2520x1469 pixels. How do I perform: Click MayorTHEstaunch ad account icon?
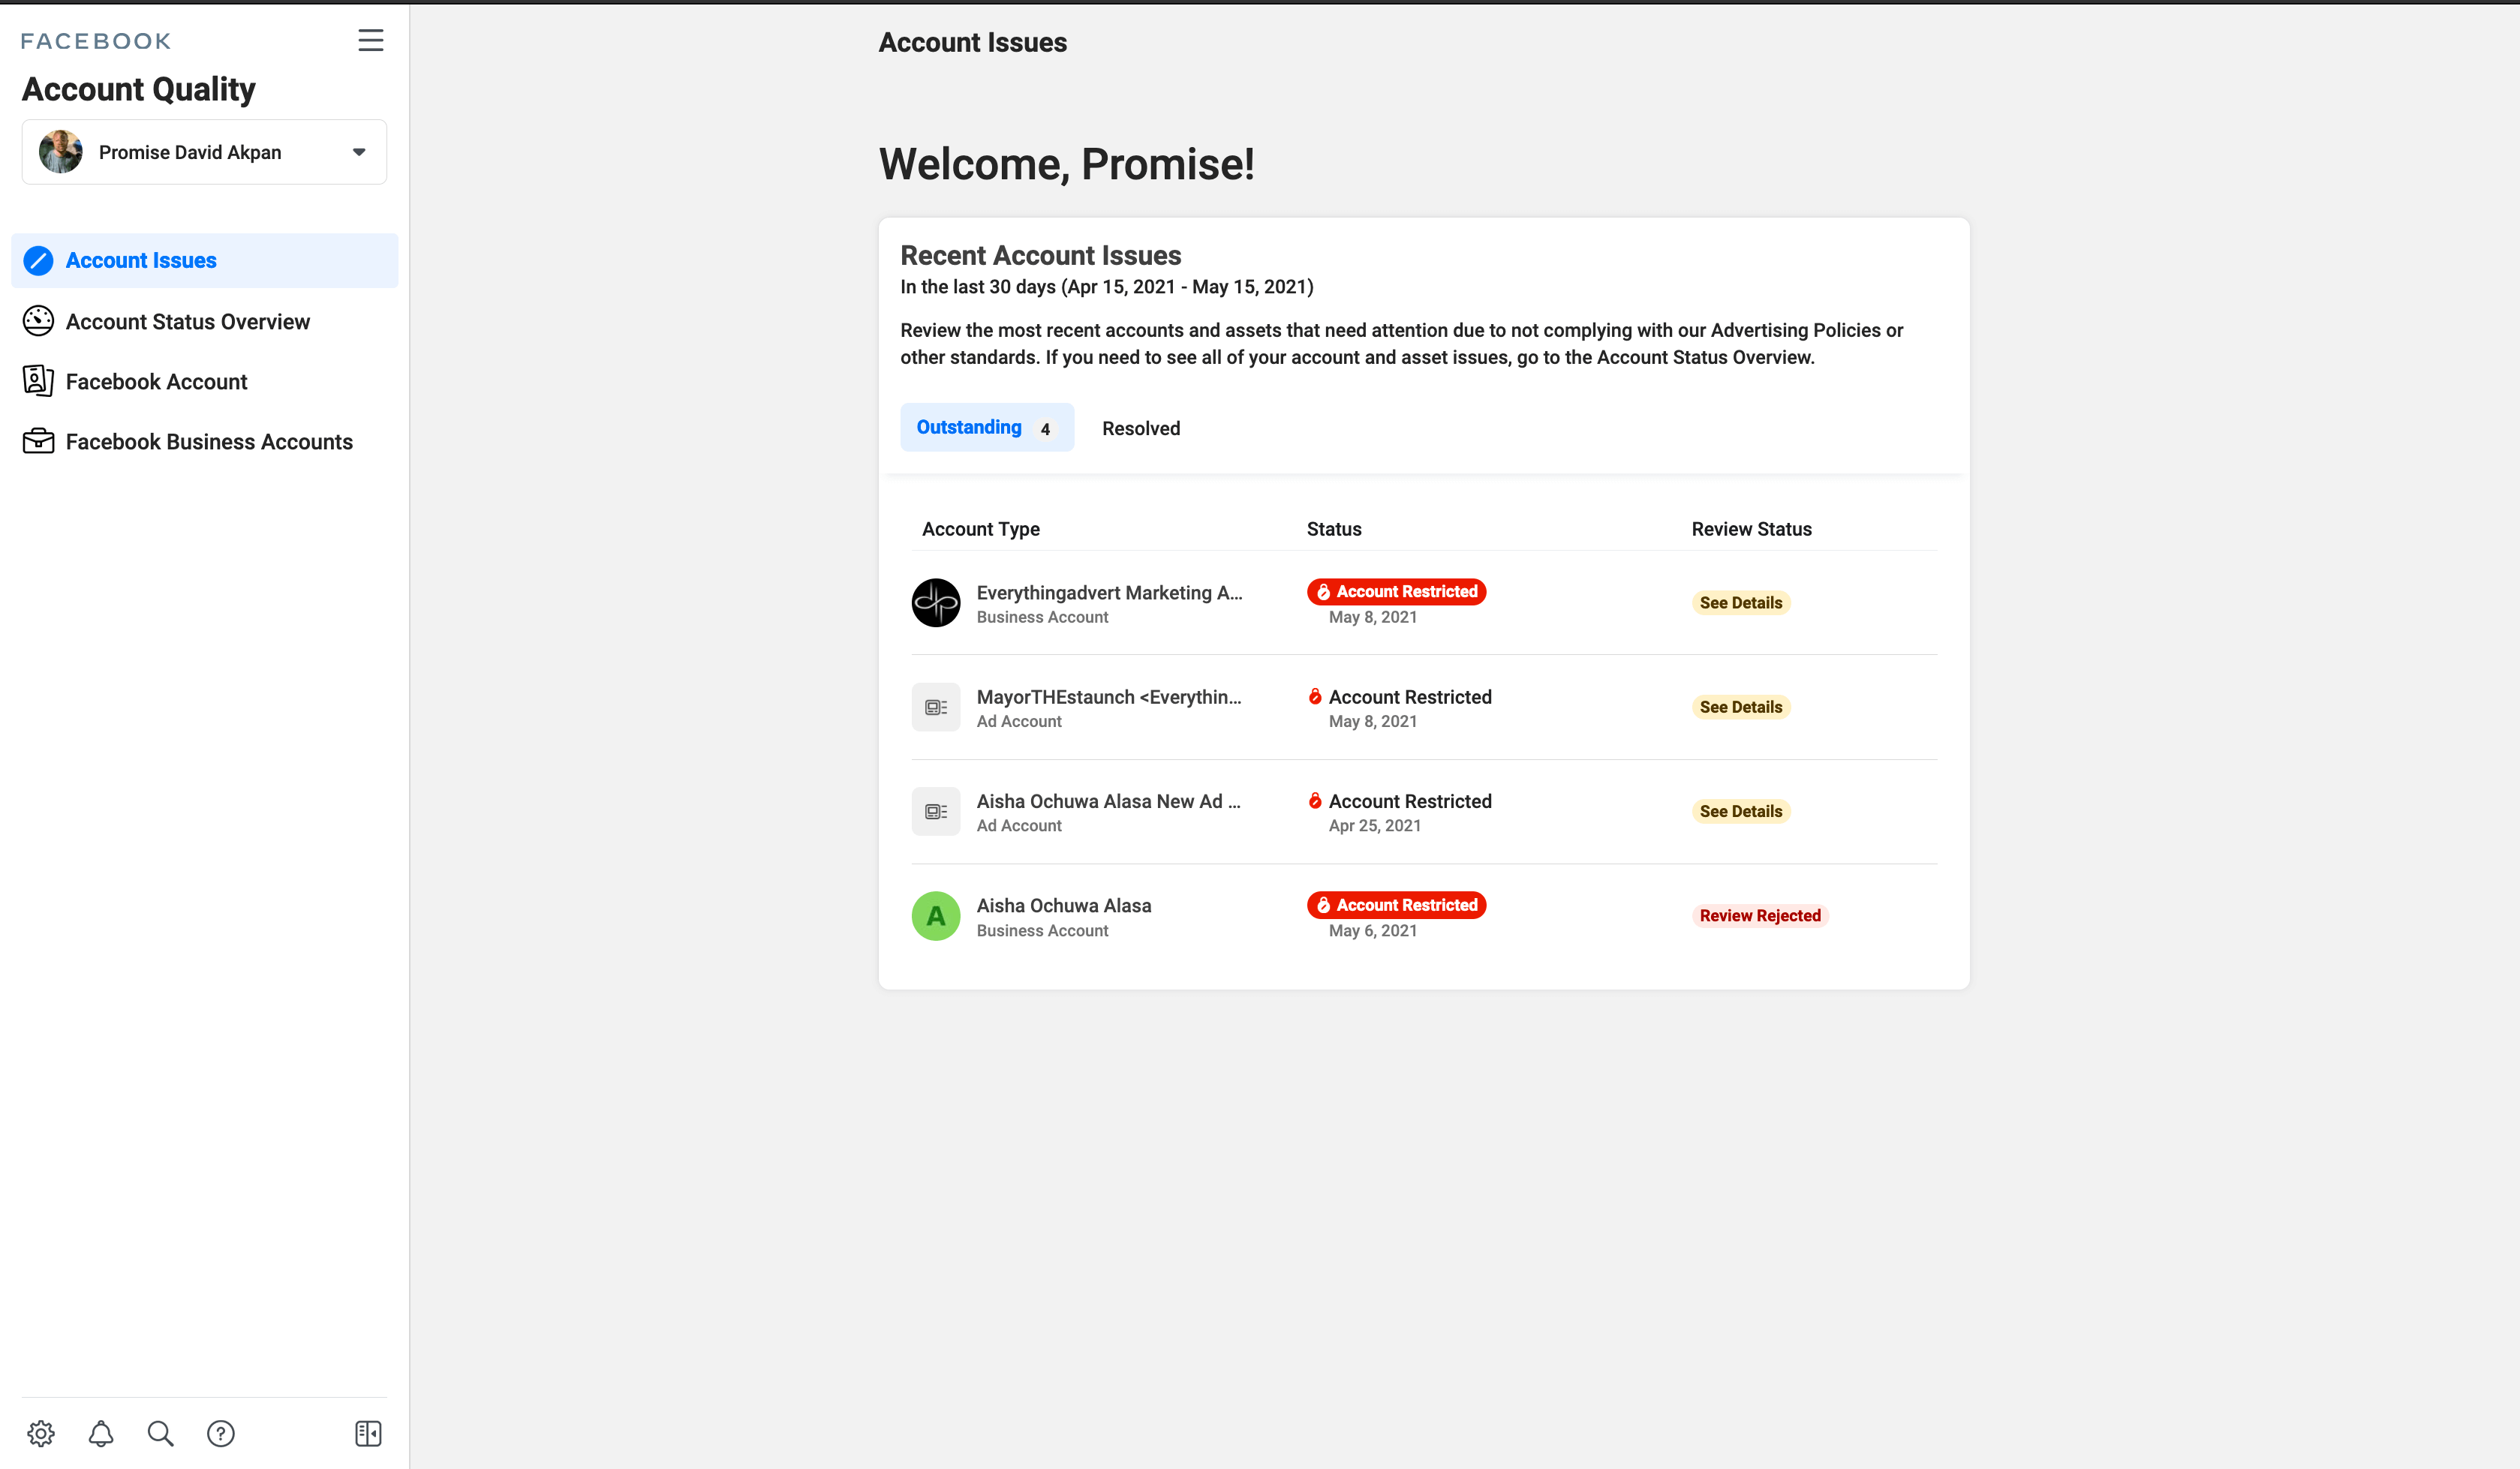coord(936,707)
